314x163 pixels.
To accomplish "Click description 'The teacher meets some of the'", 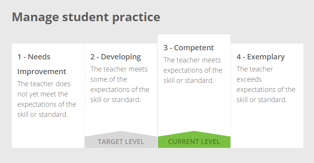I will [120, 84].
